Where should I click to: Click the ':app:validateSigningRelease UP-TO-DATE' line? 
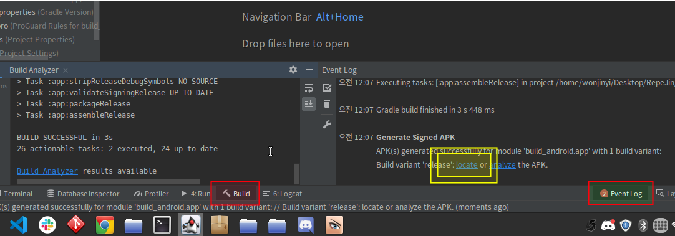pos(115,93)
